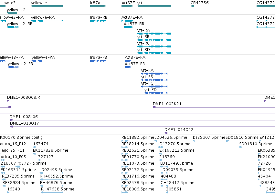Image resolution: width=275 pixels, height=194 pixels.
Task: Select the LD02493.5prime EST glyph
Action: [51, 173]
